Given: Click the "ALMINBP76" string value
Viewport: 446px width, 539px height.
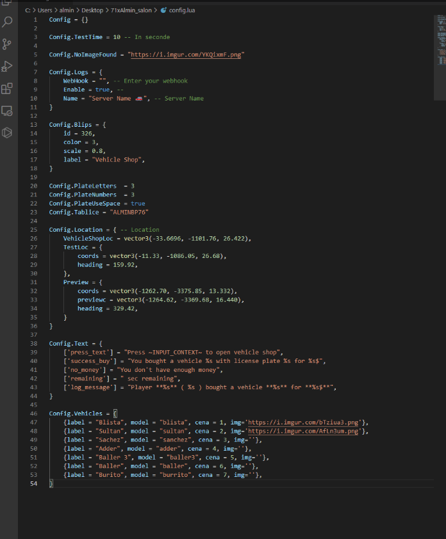Looking at the screenshot, I should 129,212.
